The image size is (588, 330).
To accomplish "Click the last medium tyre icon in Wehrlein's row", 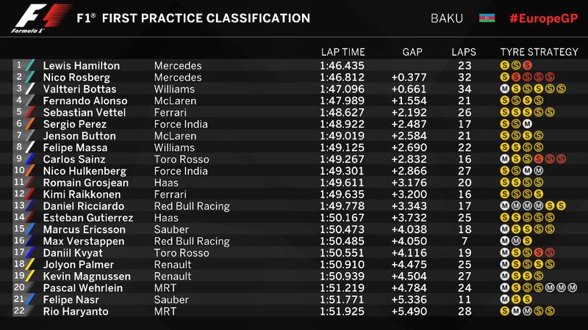I will tap(573, 287).
